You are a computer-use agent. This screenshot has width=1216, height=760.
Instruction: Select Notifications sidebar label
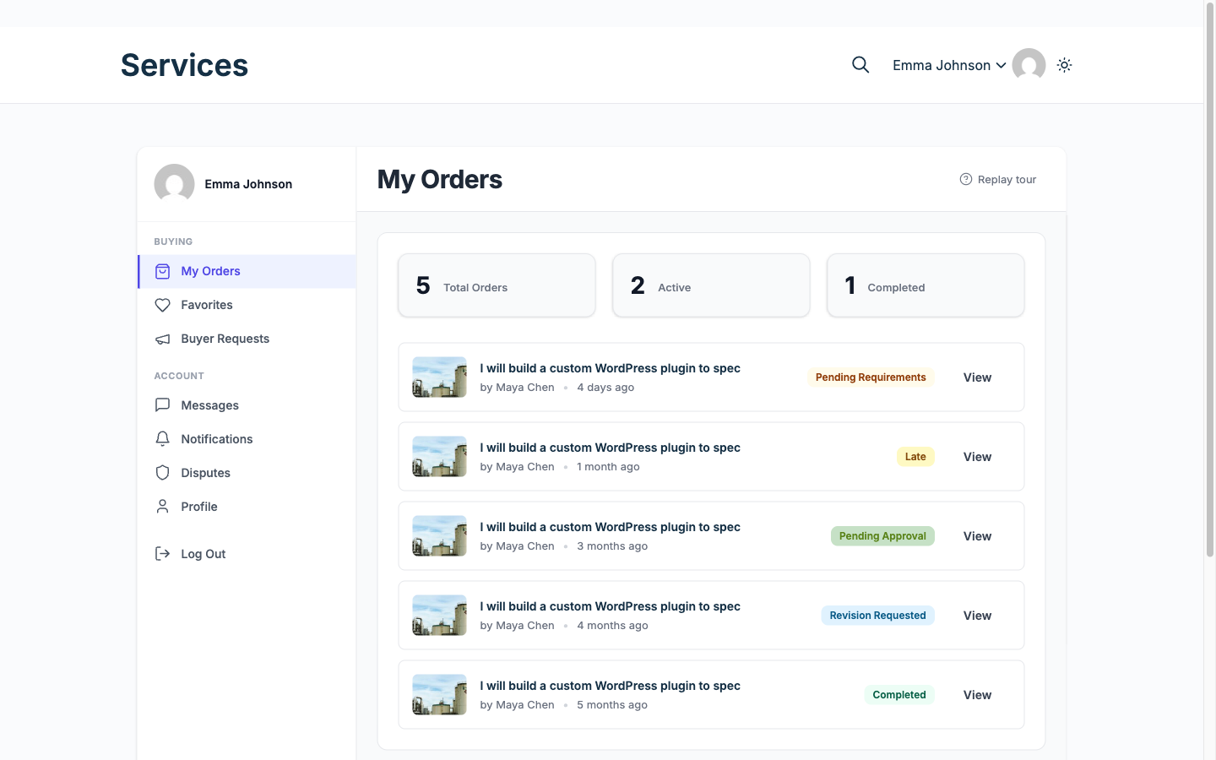pos(217,439)
